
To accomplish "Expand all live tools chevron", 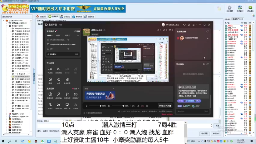I will 76,89.
